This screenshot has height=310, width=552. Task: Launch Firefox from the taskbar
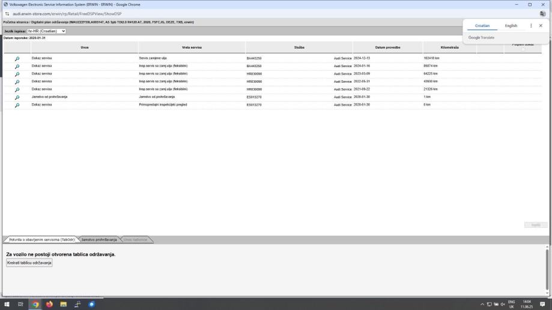coord(49,304)
